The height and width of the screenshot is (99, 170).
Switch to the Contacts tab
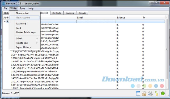(x=57, y=13)
